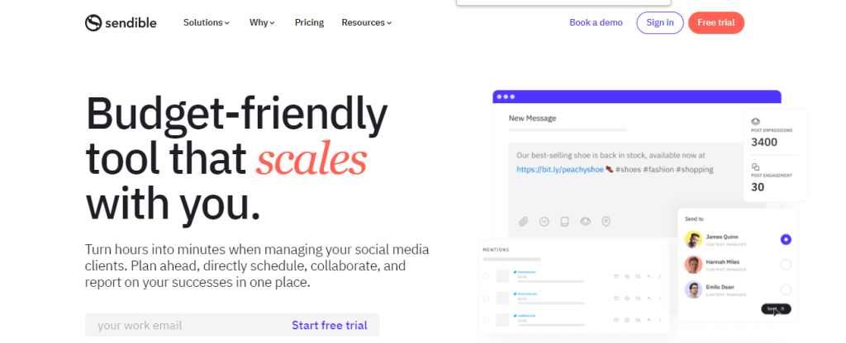Click the Sendible logo icon
Screen dimensions: 846x343
[x=93, y=22]
